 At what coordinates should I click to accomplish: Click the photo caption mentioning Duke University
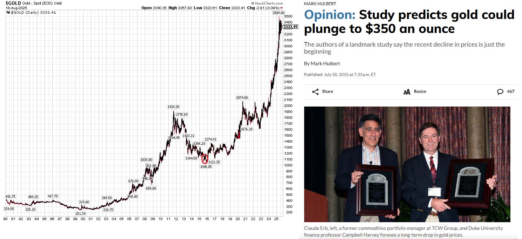tap(403, 232)
